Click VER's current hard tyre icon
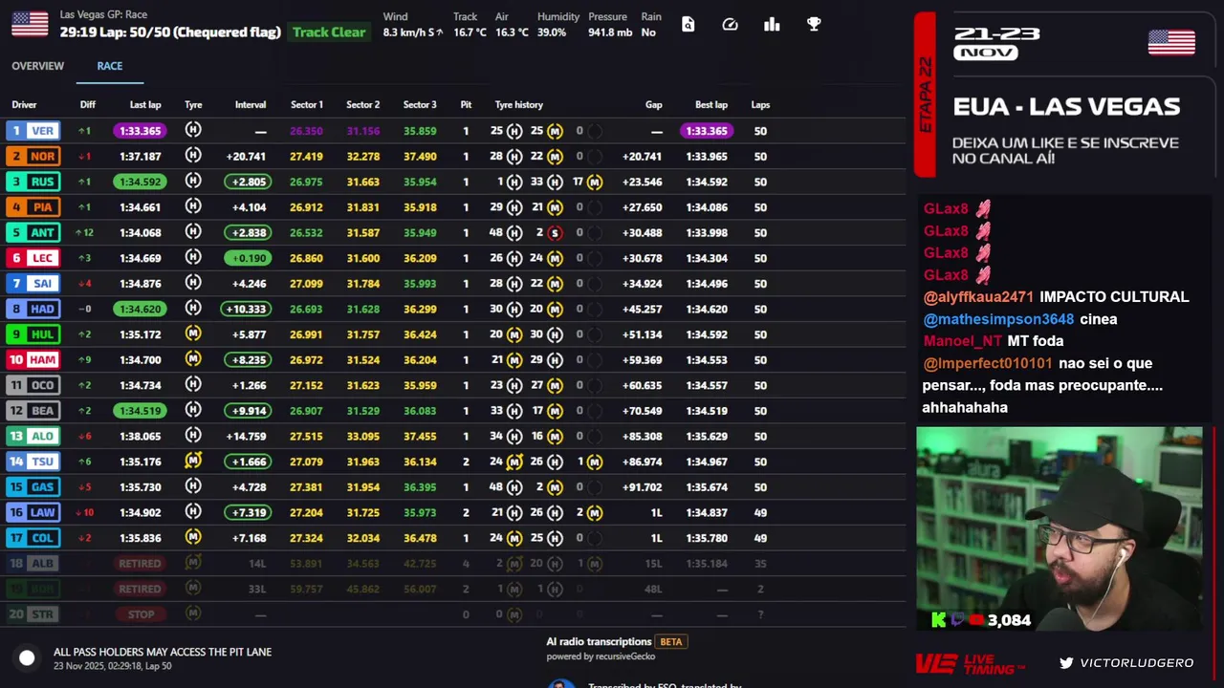 click(193, 130)
